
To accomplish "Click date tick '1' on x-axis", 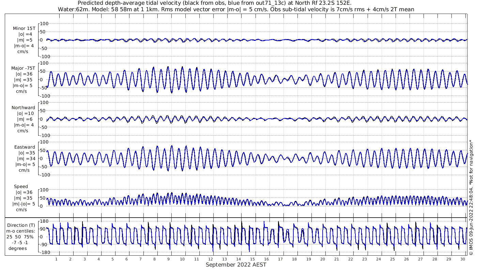I will [56, 259].
